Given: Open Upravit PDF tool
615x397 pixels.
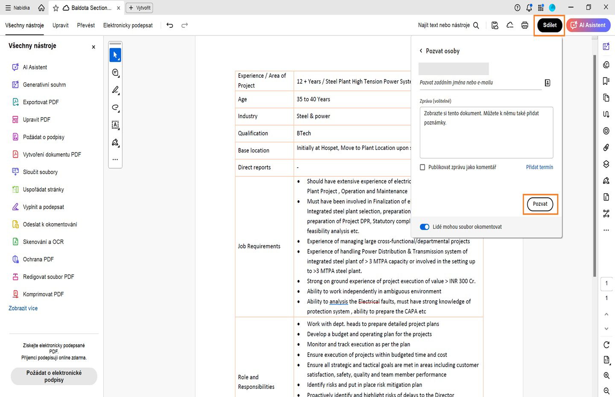Looking at the screenshot, I should (31, 120).
